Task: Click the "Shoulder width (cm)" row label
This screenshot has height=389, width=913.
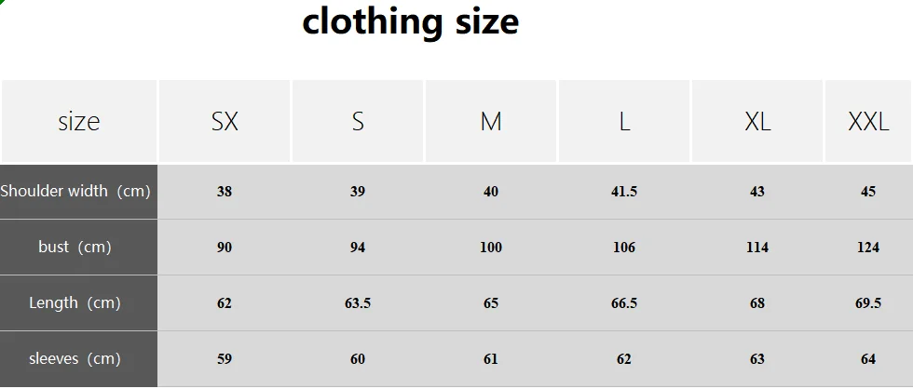Action: [75, 192]
